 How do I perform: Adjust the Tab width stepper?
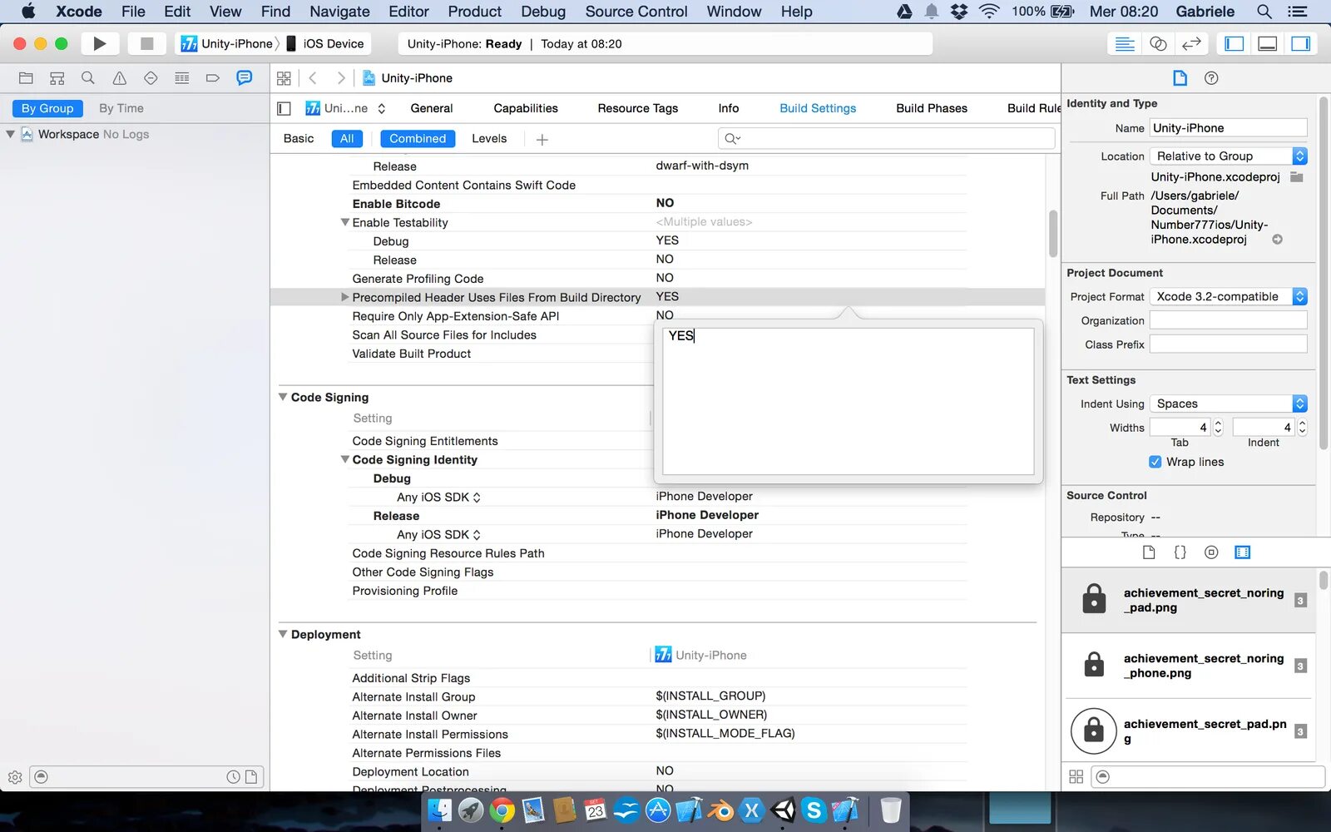1218,428
